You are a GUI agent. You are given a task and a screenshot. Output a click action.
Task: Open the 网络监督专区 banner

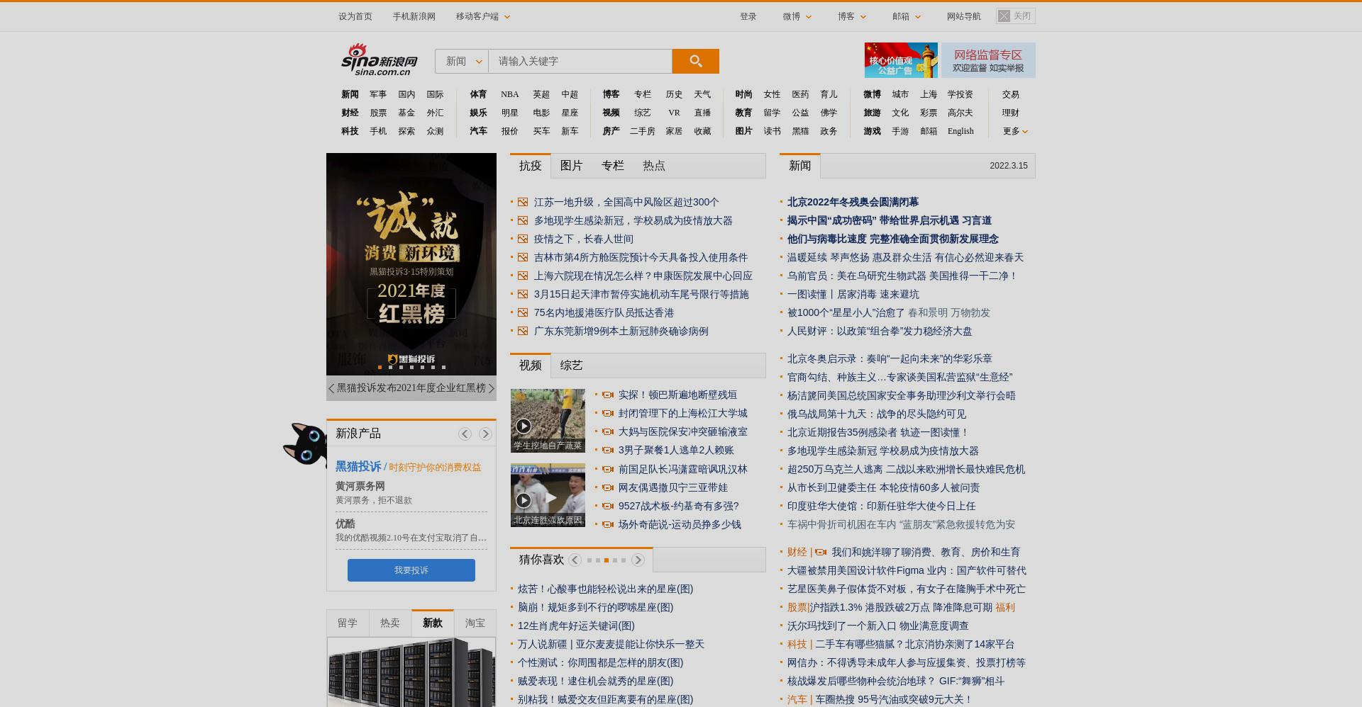pyautogui.click(x=988, y=60)
